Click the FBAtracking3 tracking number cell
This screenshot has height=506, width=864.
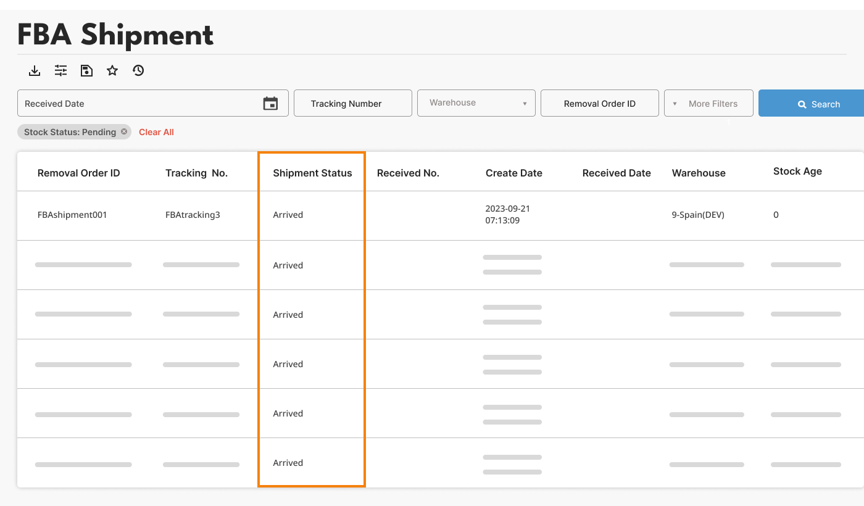click(x=193, y=215)
